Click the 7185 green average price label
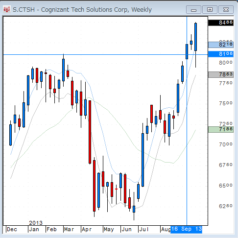Screen dimensions: 238x238 coord(221,129)
